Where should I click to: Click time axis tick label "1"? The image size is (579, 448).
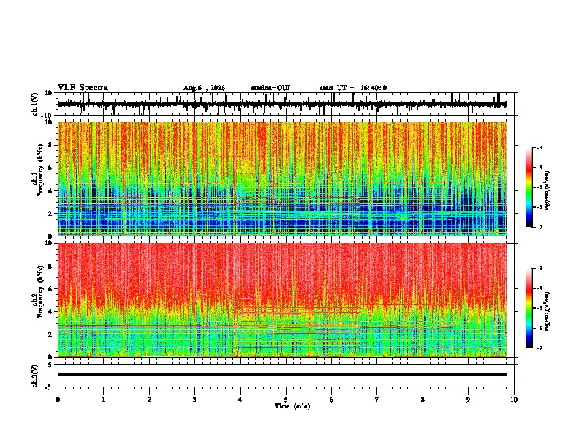coord(103,400)
